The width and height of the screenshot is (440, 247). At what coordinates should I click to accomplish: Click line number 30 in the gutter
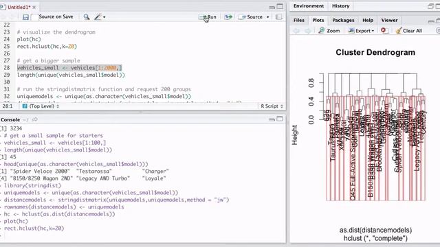click(6, 82)
